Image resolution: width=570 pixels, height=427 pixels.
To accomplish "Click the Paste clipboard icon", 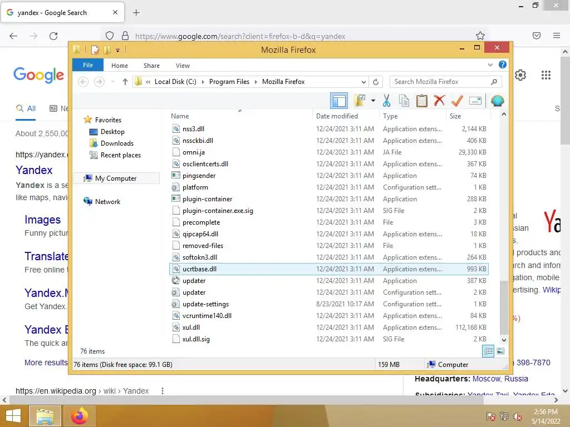I will pos(422,101).
